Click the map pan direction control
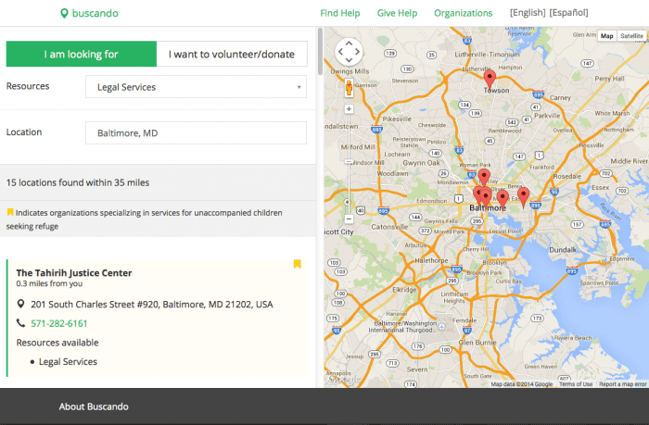Screen dimensions: 649x425 point(350,53)
